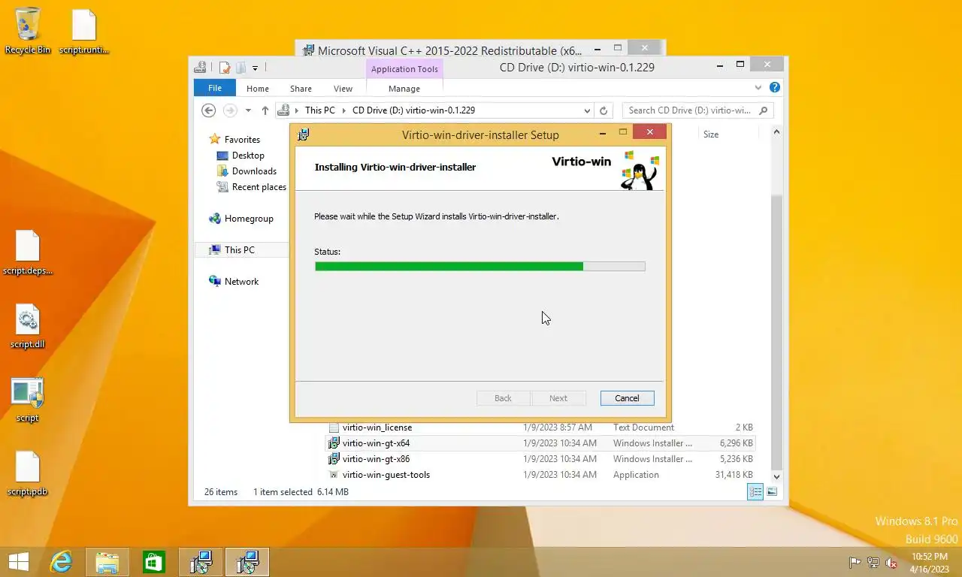Viewport: 962px width, 577px height.
Task: Click the virtio-win-gt-x86 installer icon
Action: tap(334, 459)
